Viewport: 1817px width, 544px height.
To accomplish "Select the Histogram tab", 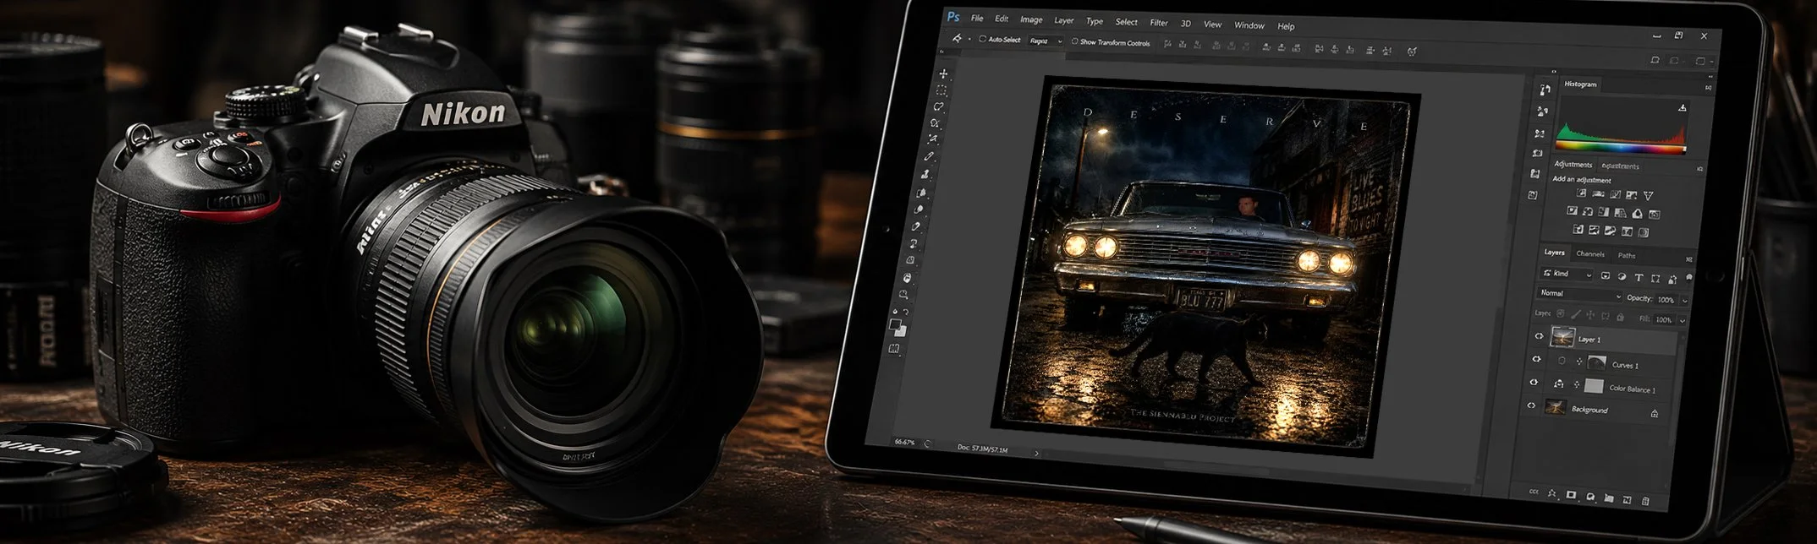I will pos(1580,84).
